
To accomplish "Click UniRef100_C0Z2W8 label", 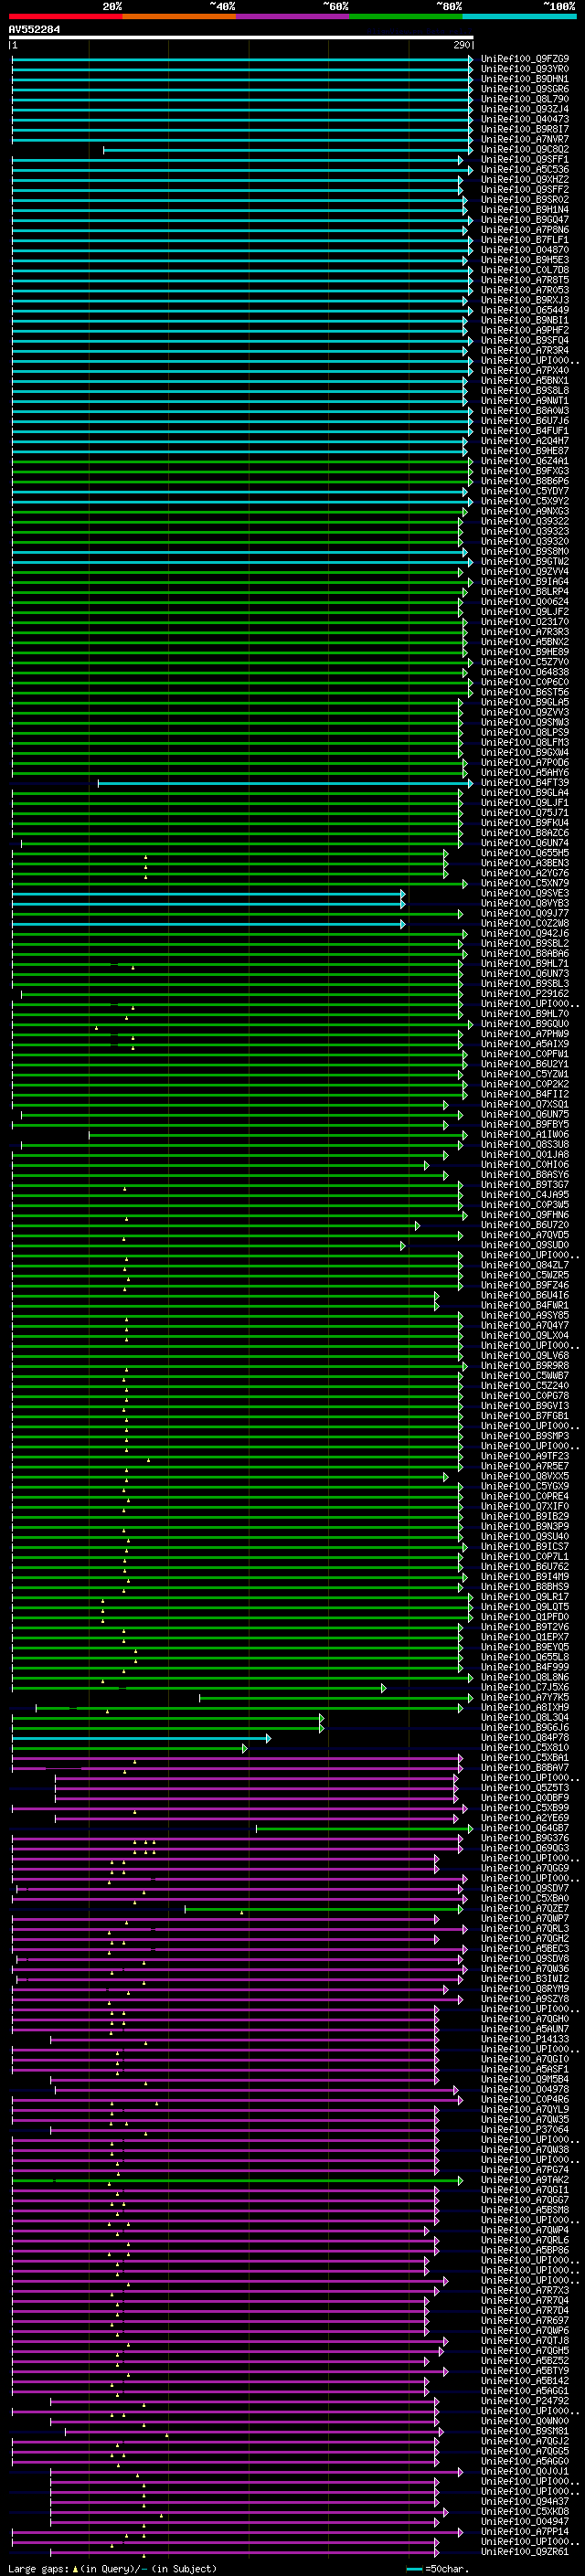I will point(525,924).
